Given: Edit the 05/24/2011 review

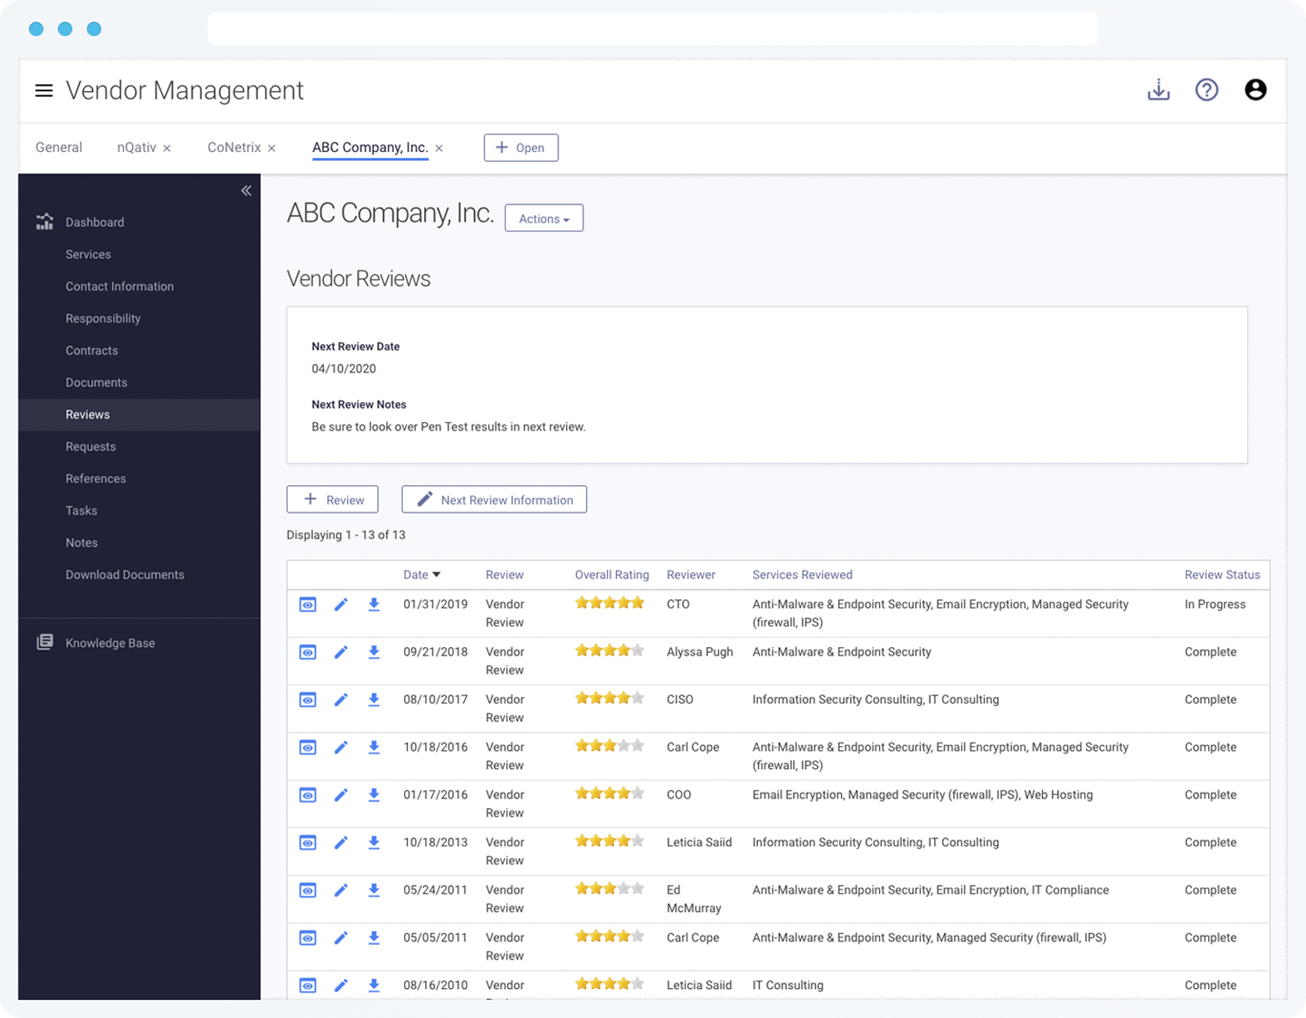Looking at the screenshot, I should point(340,890).
